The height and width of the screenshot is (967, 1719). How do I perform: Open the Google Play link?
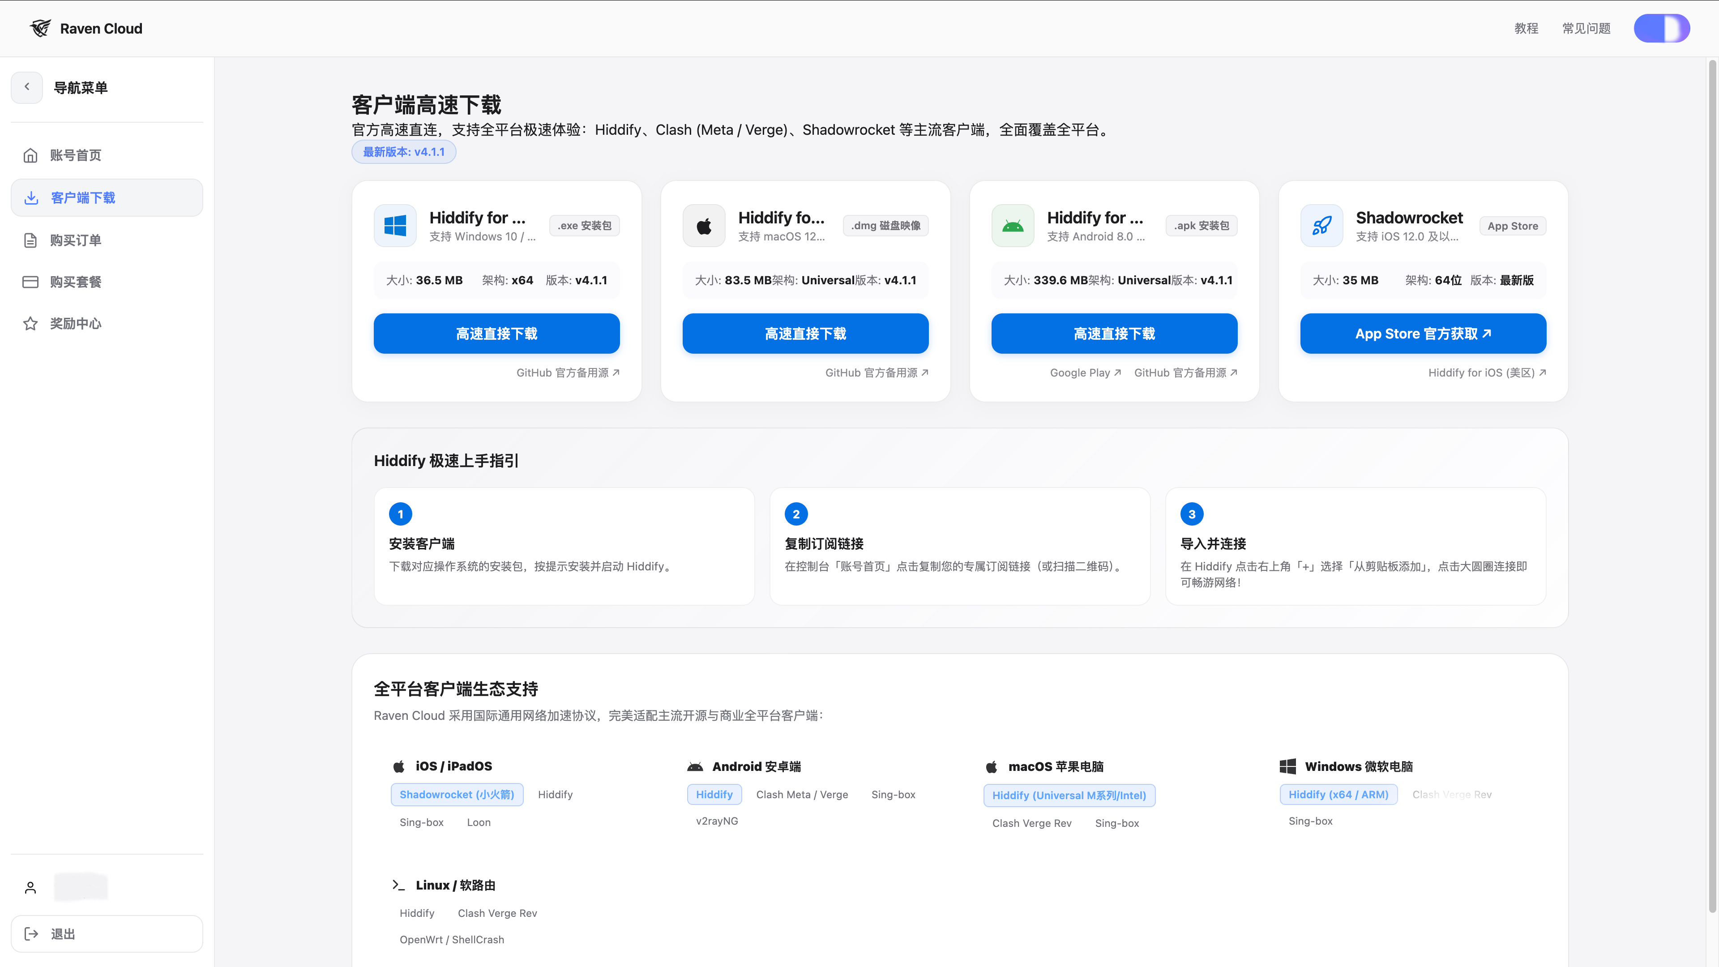click(x=1085, y=372)
